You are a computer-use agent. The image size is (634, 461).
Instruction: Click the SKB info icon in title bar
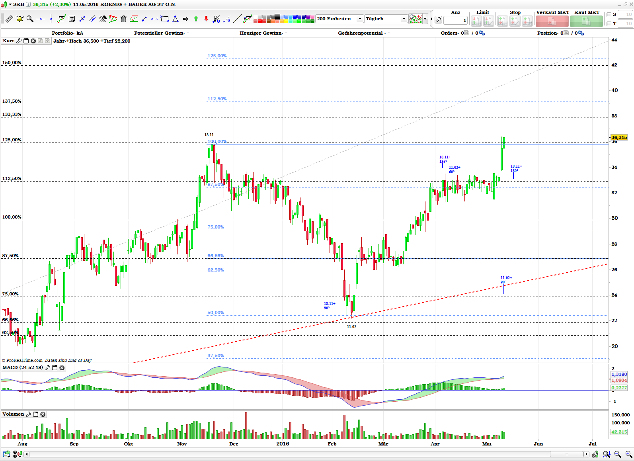point(28,4)
